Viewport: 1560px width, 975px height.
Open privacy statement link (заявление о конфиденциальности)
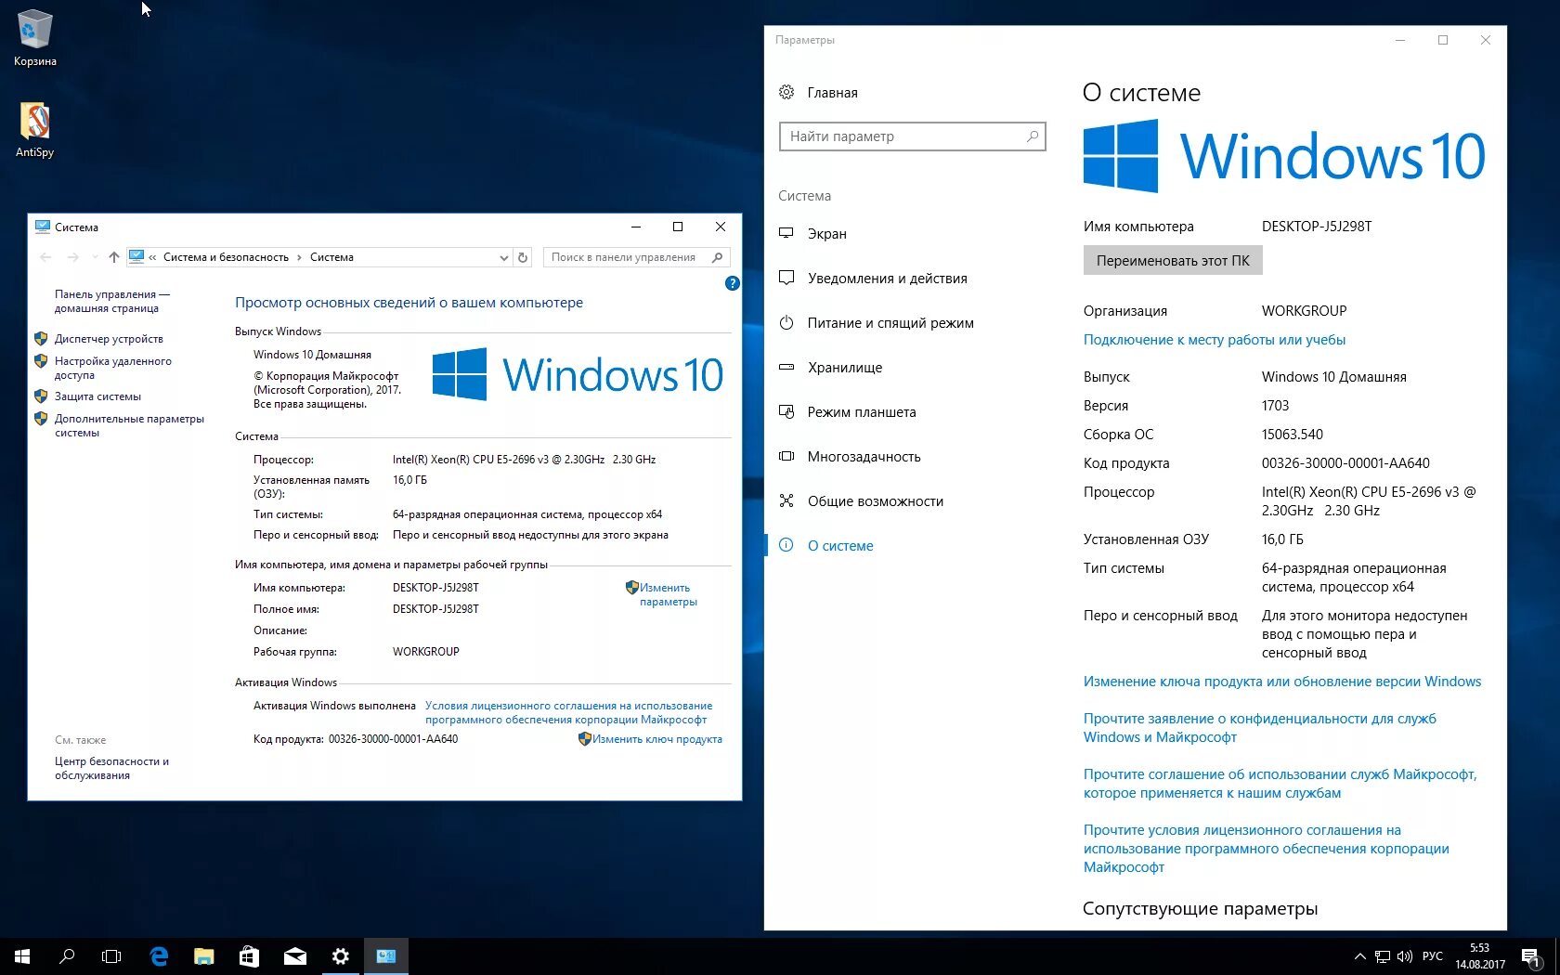(x=1260, y=728)
